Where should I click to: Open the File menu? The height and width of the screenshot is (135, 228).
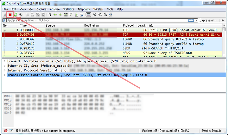[x=6, y=9]
